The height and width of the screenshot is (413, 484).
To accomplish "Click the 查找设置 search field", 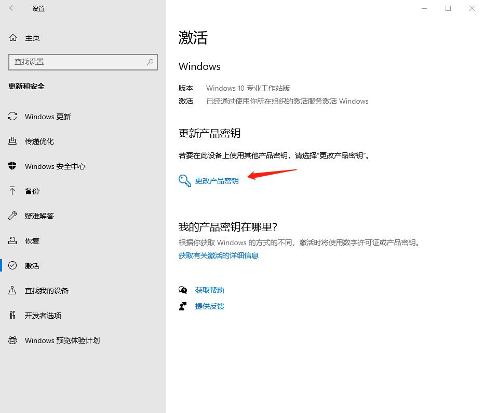I will [x=73, y=62].
